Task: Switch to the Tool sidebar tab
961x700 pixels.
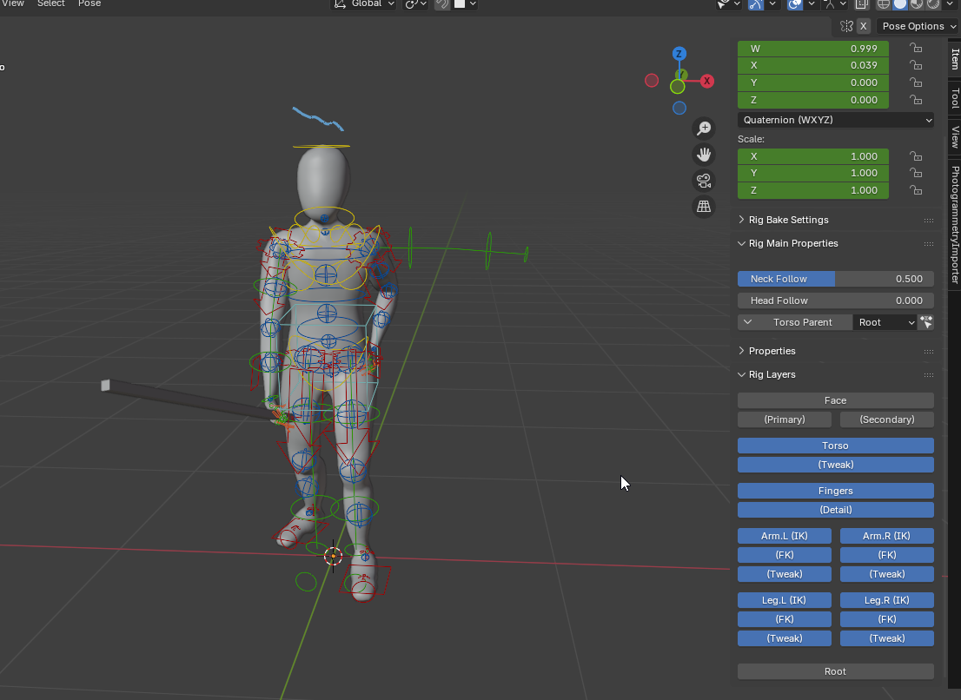Action: click(954, 98)
